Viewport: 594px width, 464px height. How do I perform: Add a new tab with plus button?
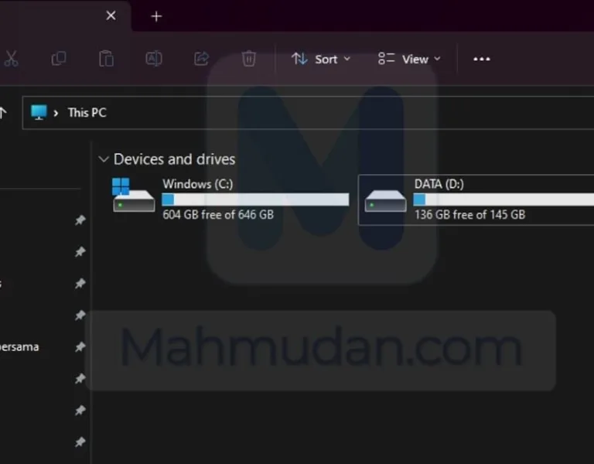coord(156,16)
